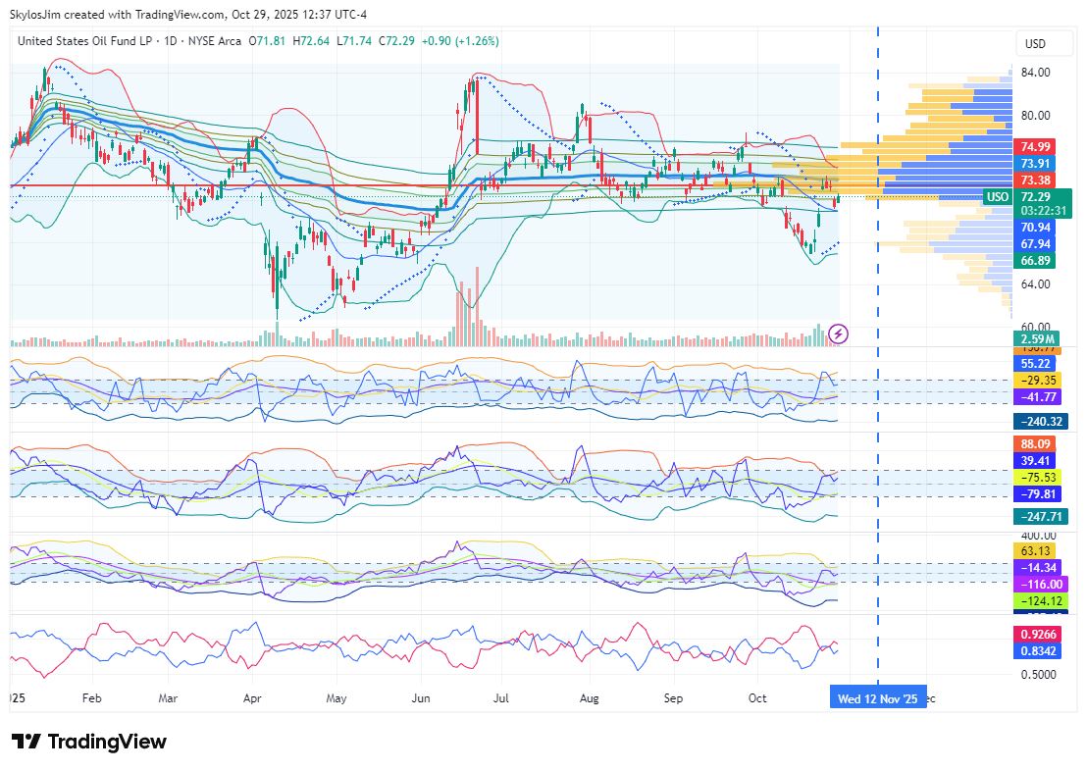The image size is (1087, 771).
Task: Click the blue 0.8342 indicator value label
Action: [1036, 650]
